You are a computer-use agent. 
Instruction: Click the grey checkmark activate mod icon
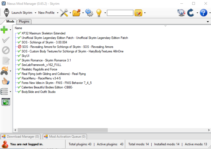[x=6, y=40]
